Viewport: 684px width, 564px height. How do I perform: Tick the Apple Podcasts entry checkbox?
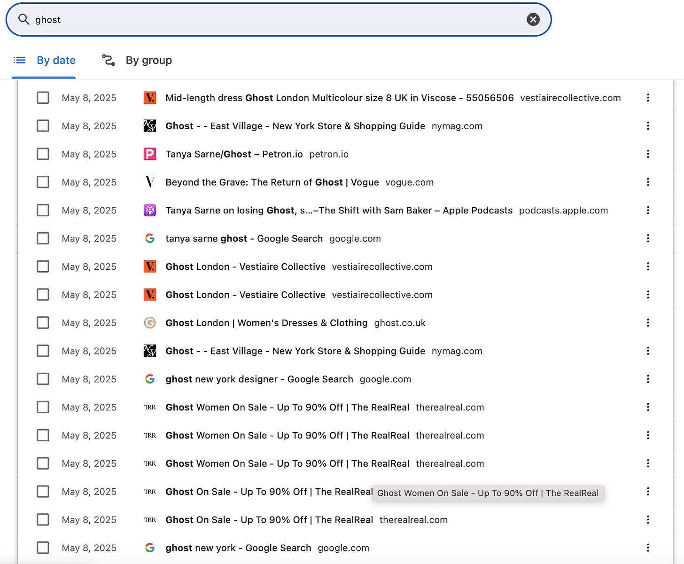pos(43,211)
